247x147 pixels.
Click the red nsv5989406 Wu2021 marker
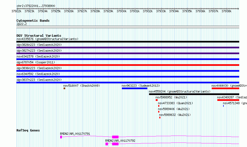pyautogui.click(x=159, y=112)
